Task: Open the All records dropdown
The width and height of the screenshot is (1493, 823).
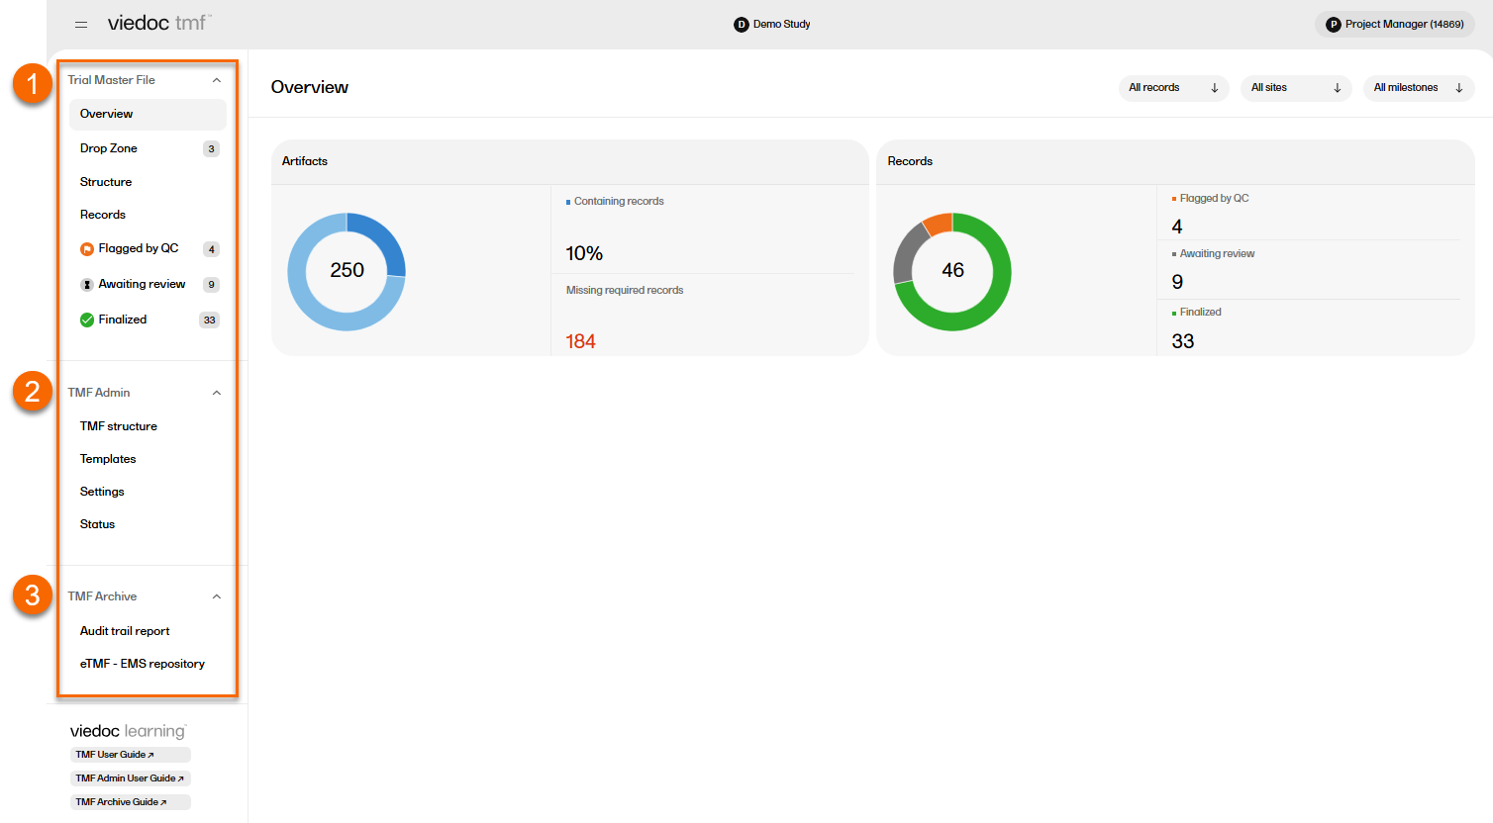Action: (1173, 88)
